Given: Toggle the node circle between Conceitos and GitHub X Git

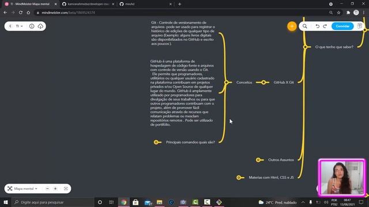Looking at the screenshot, I should (263, 82).
